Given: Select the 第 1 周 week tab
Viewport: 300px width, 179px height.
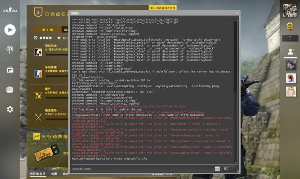Looking at the screenshot, I should 48,30.
